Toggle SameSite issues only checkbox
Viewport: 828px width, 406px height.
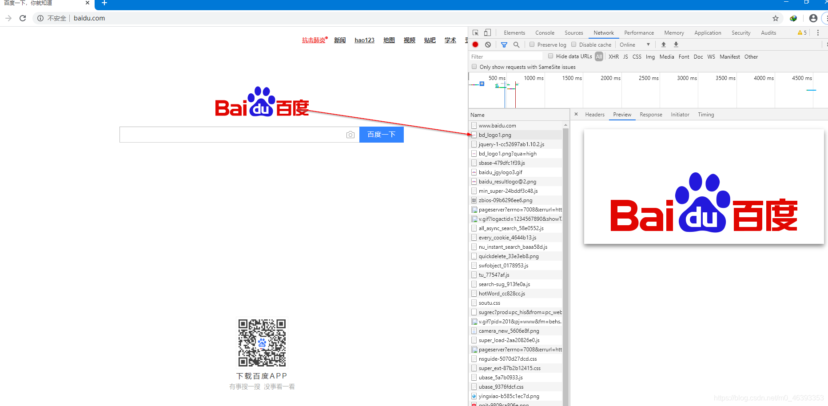(x=474, y=67)
